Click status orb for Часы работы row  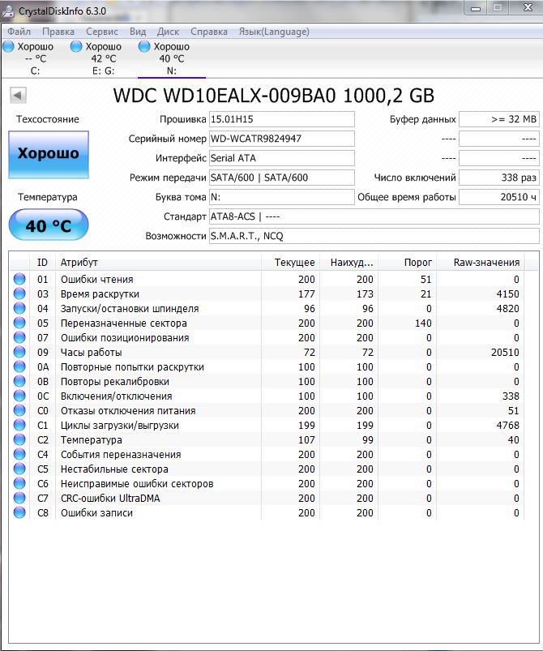tap(19, 352)
